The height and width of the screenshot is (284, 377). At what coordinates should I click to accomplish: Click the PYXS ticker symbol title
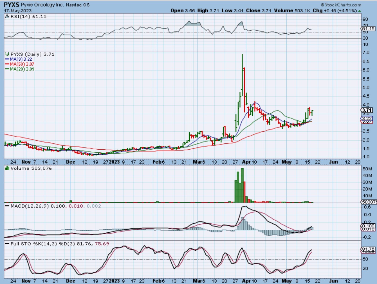click(11, 5)
